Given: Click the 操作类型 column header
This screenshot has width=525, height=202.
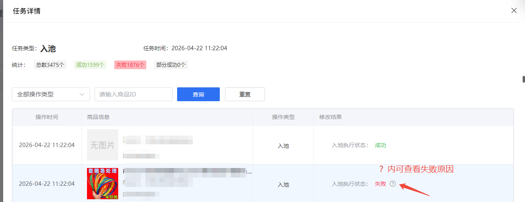Looking at the screenshot, I should pos(283,117).
